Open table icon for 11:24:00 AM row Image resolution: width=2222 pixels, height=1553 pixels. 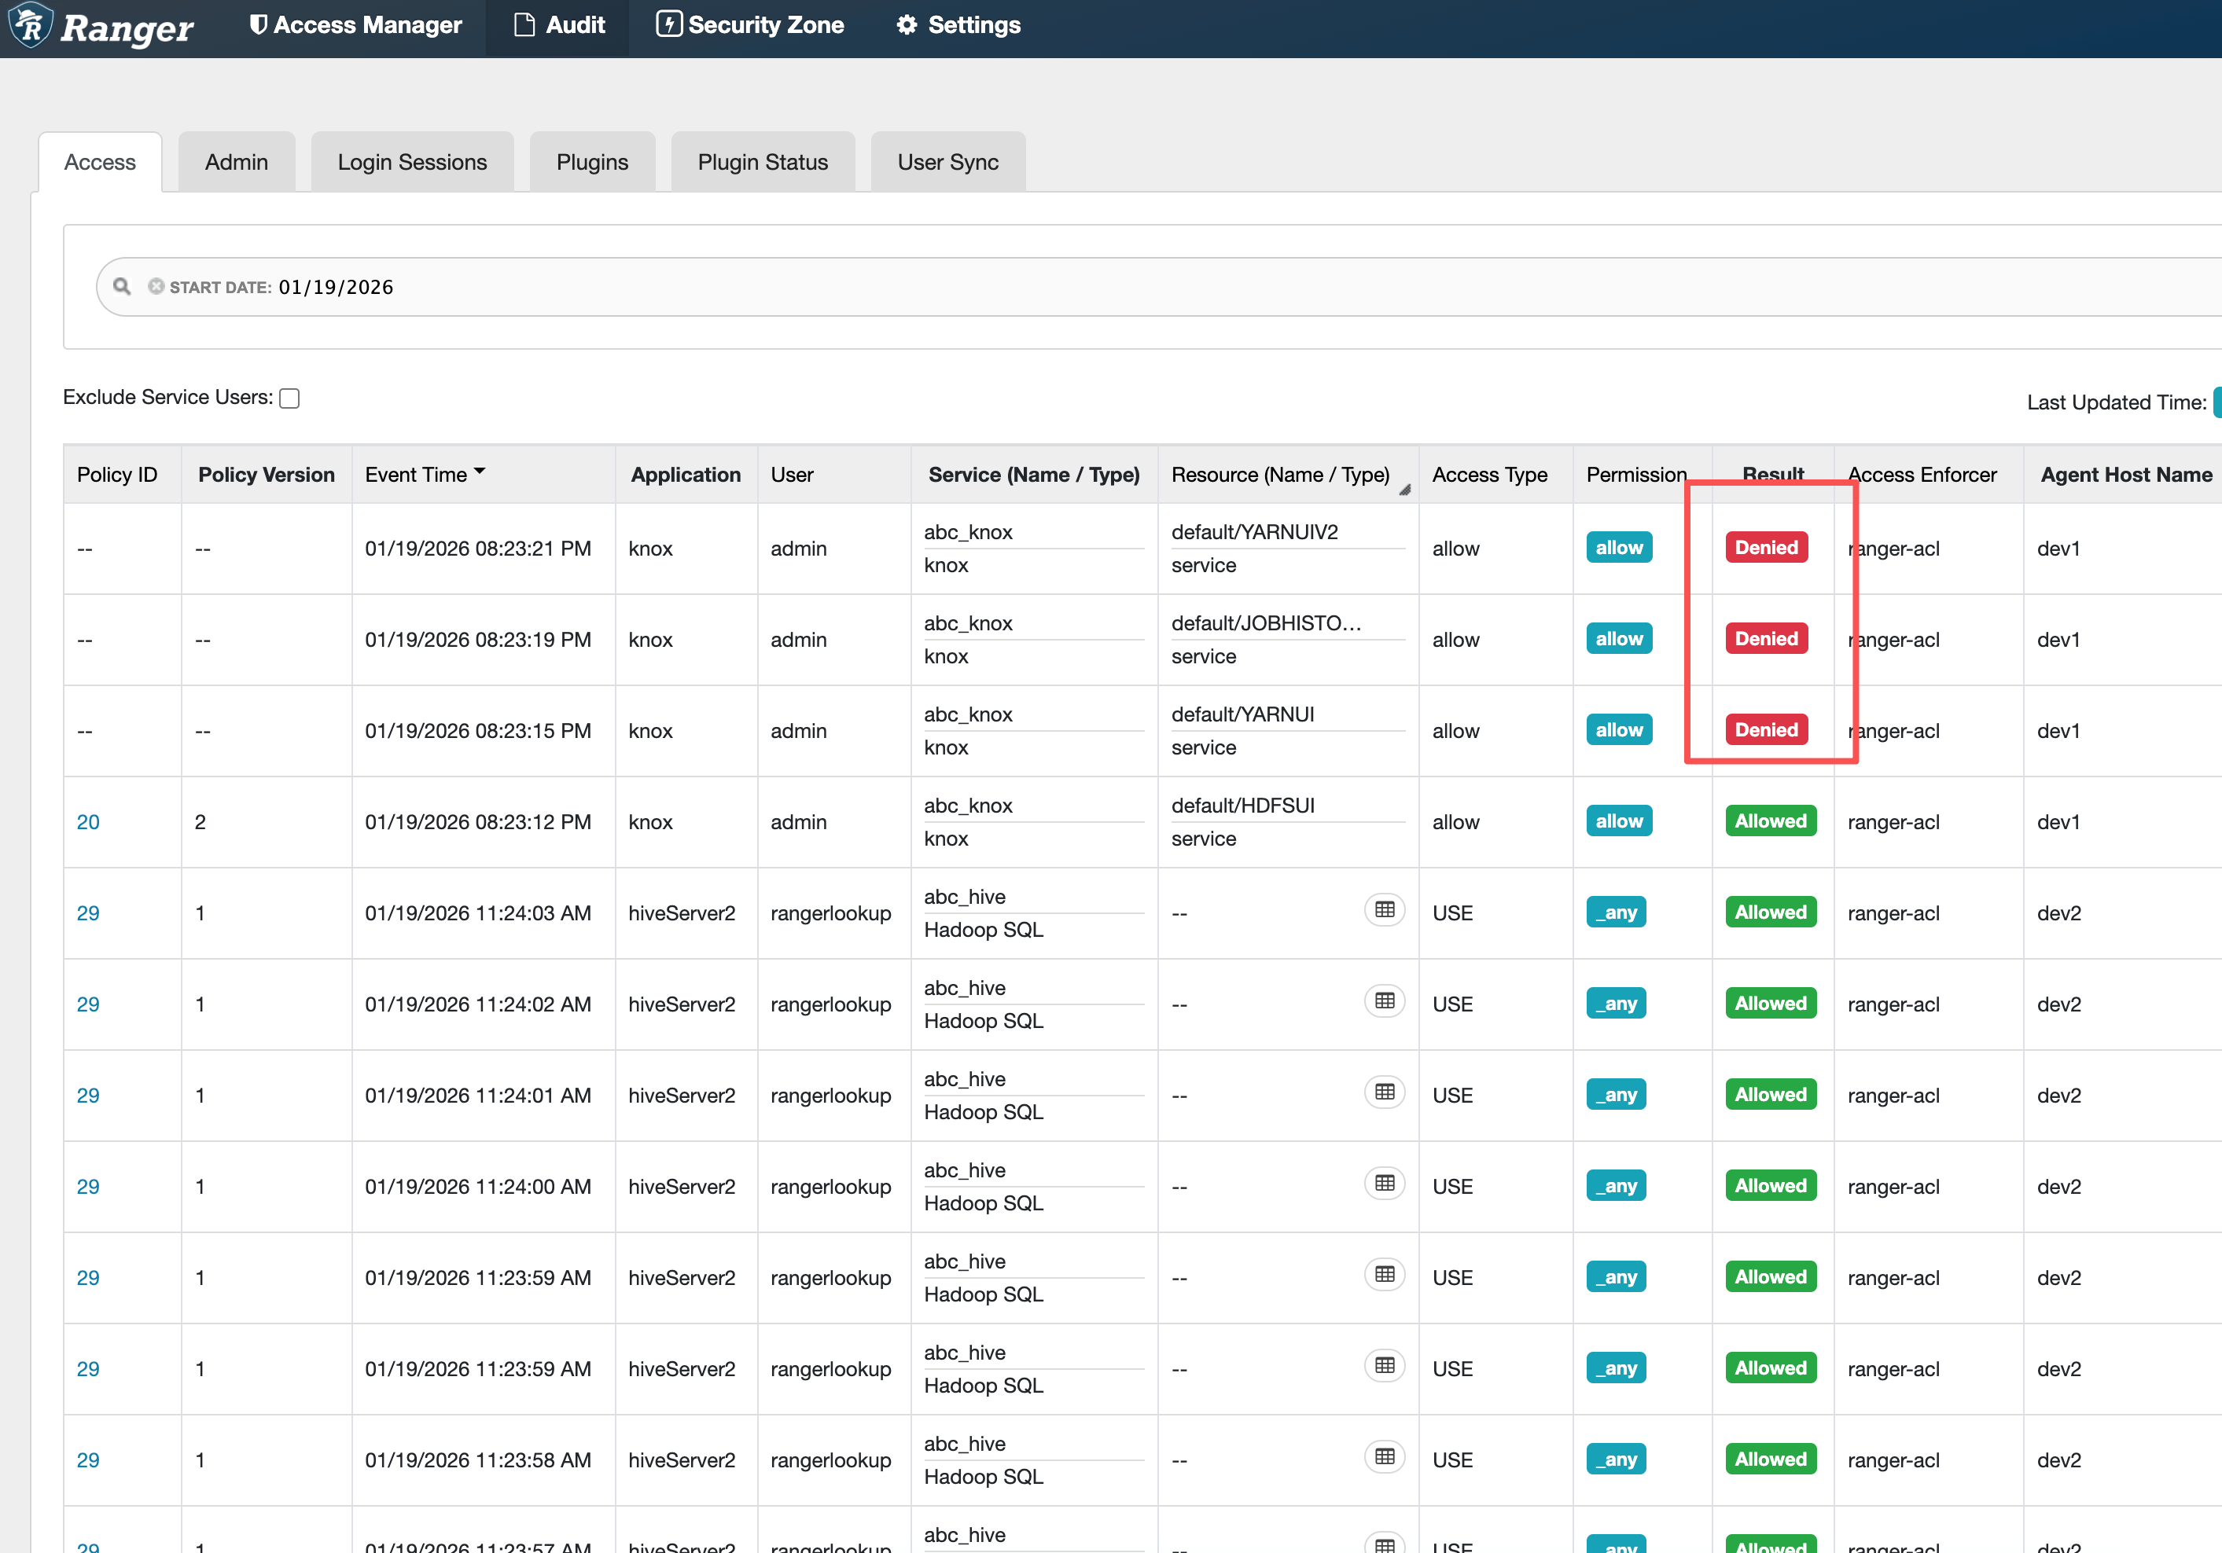click(x=1384, y=1184)
